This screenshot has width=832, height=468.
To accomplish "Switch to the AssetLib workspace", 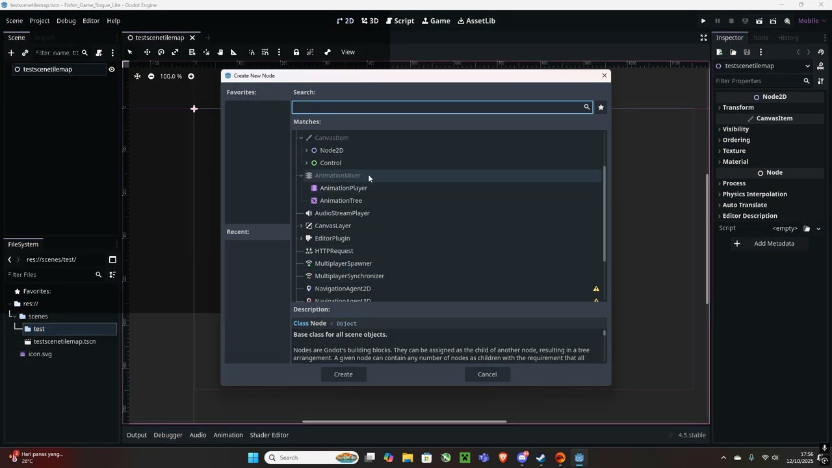I will (476, 21).
